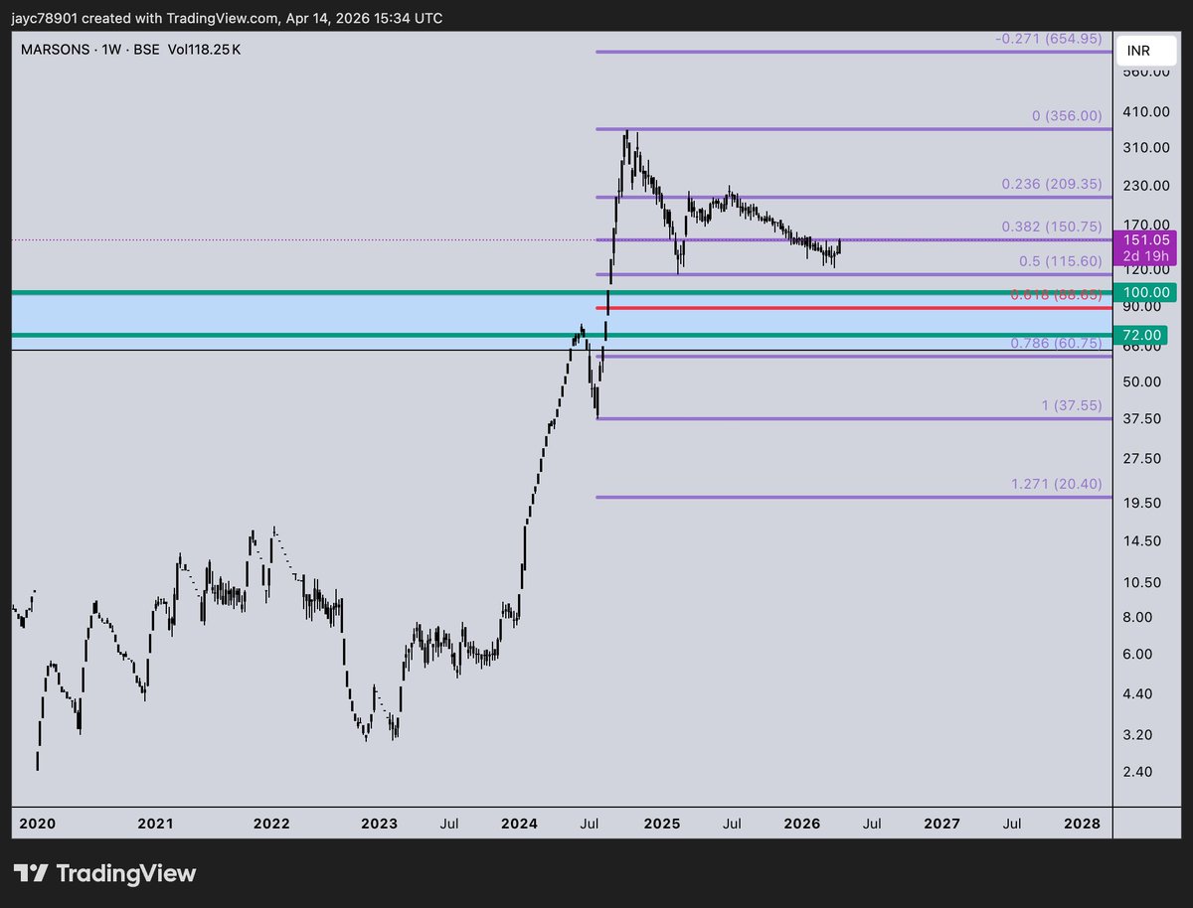Click the 6.00 price scale tick
This screenshot has height=908, width=1193.
point(1139,654)
